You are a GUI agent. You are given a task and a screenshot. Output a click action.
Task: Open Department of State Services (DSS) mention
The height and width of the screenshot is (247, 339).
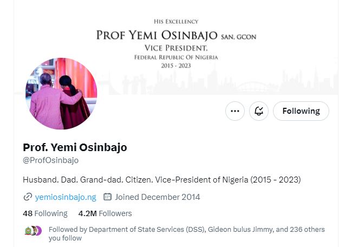(x=146, y=230)
